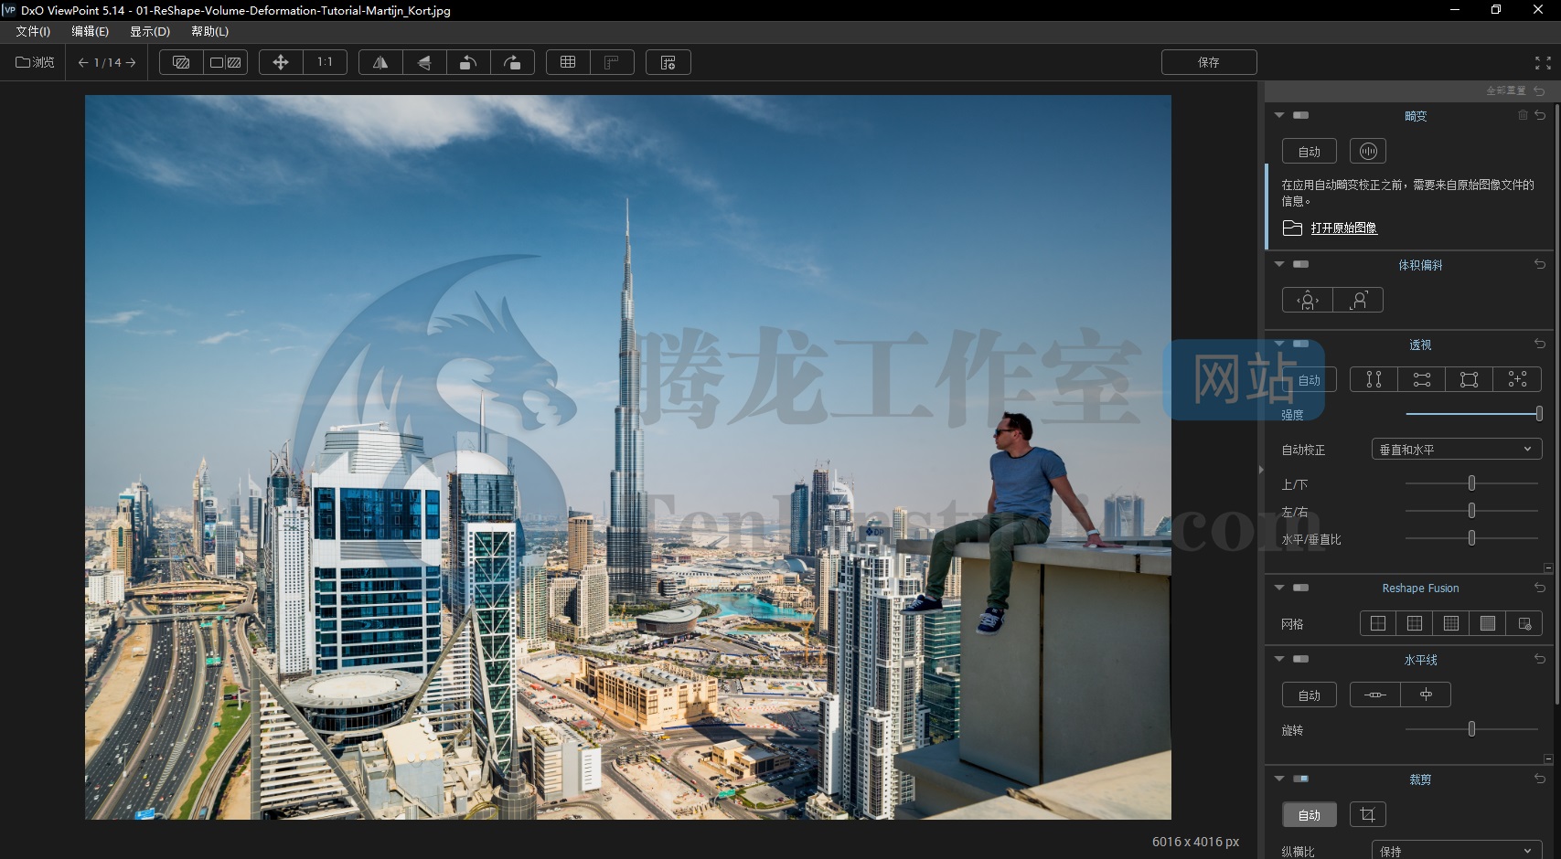Select horizontal/vertical volume deformation tool

click(x=1308, y=300)
